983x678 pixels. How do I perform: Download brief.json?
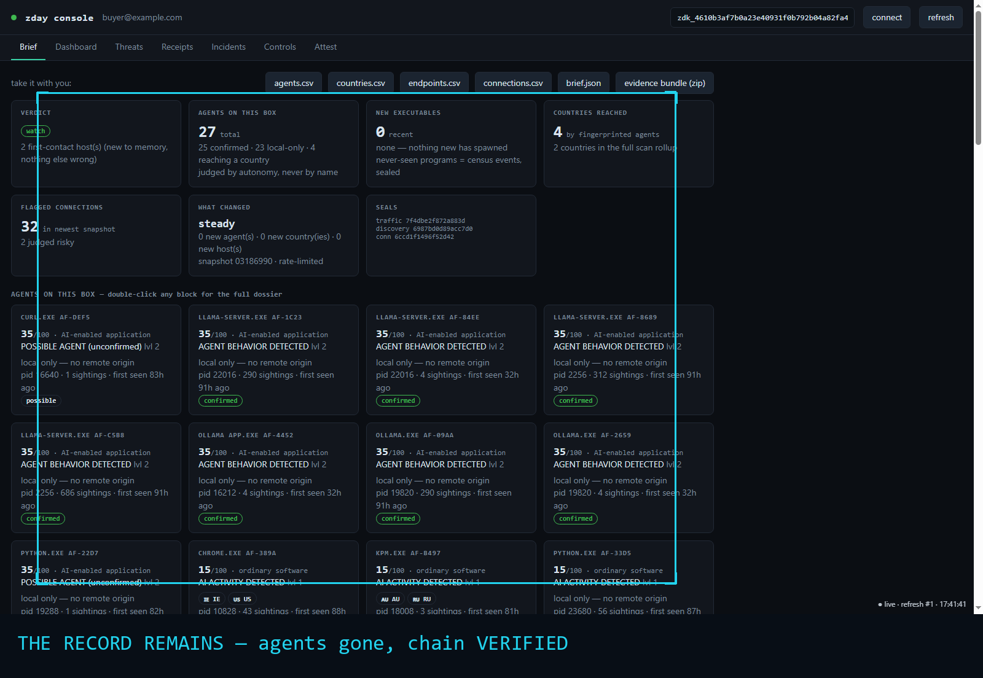click(x=584, y=83)
